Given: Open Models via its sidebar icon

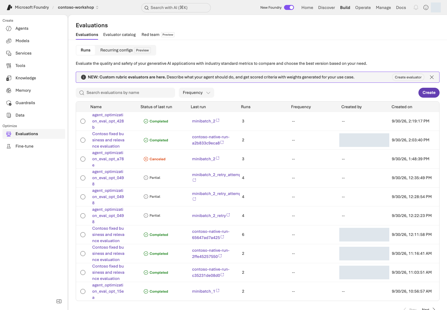Looking at the screenshot, I should click(x=9, y=41).
